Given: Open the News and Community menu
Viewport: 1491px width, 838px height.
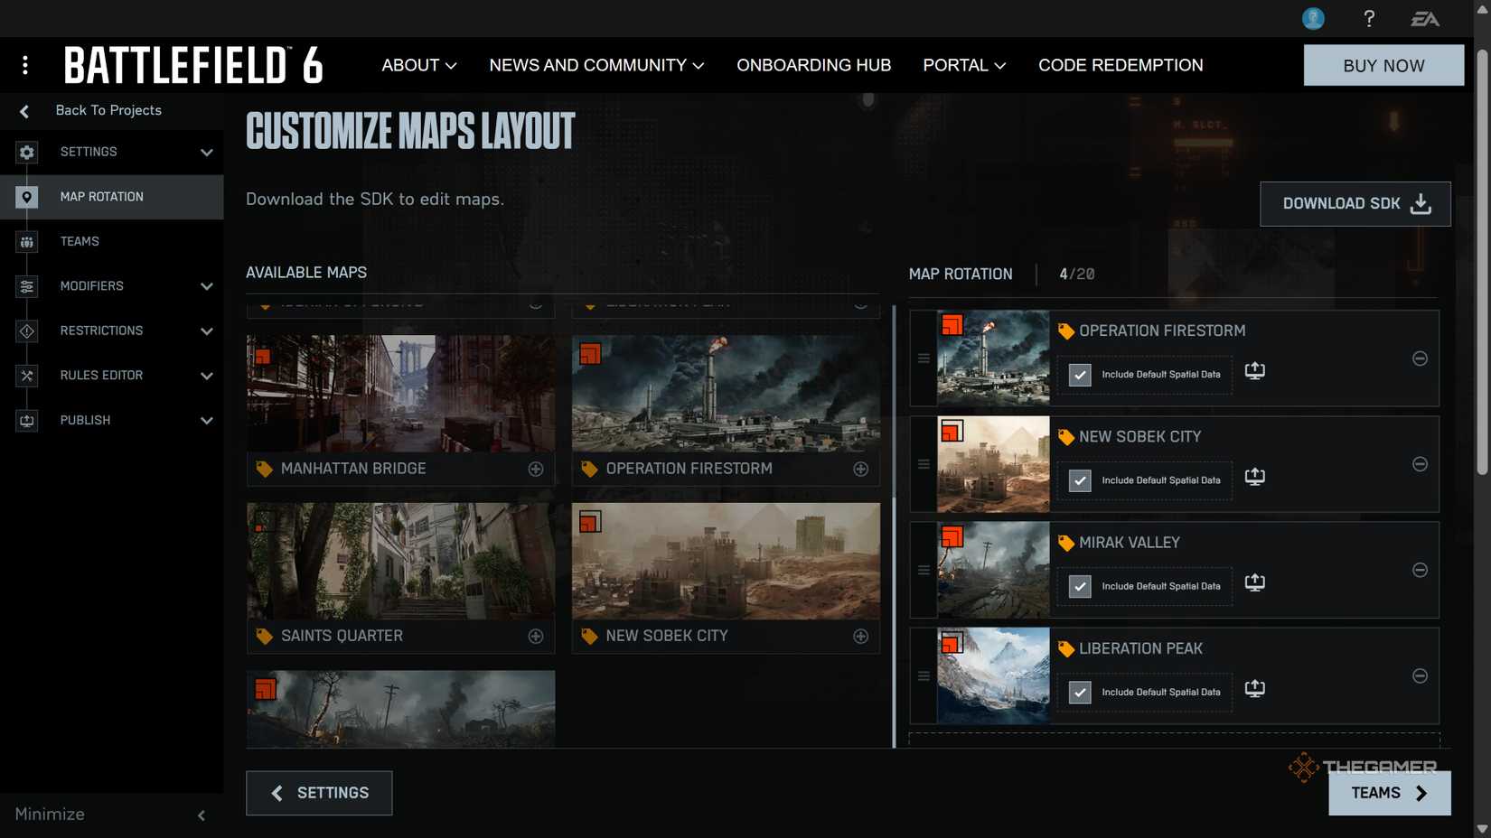Looking at the screenshot, I should pyautogui.click(x=595, y=65).
